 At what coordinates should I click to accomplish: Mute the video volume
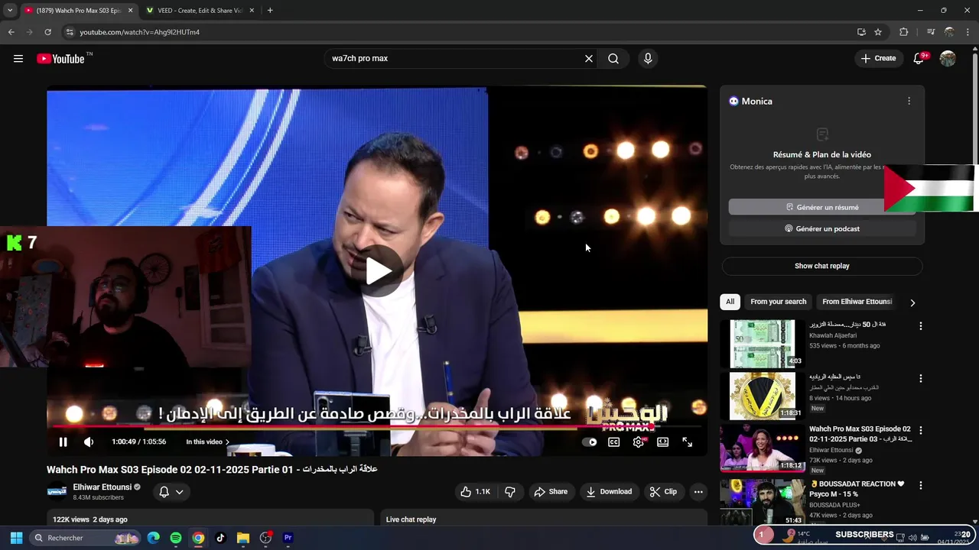89,442
